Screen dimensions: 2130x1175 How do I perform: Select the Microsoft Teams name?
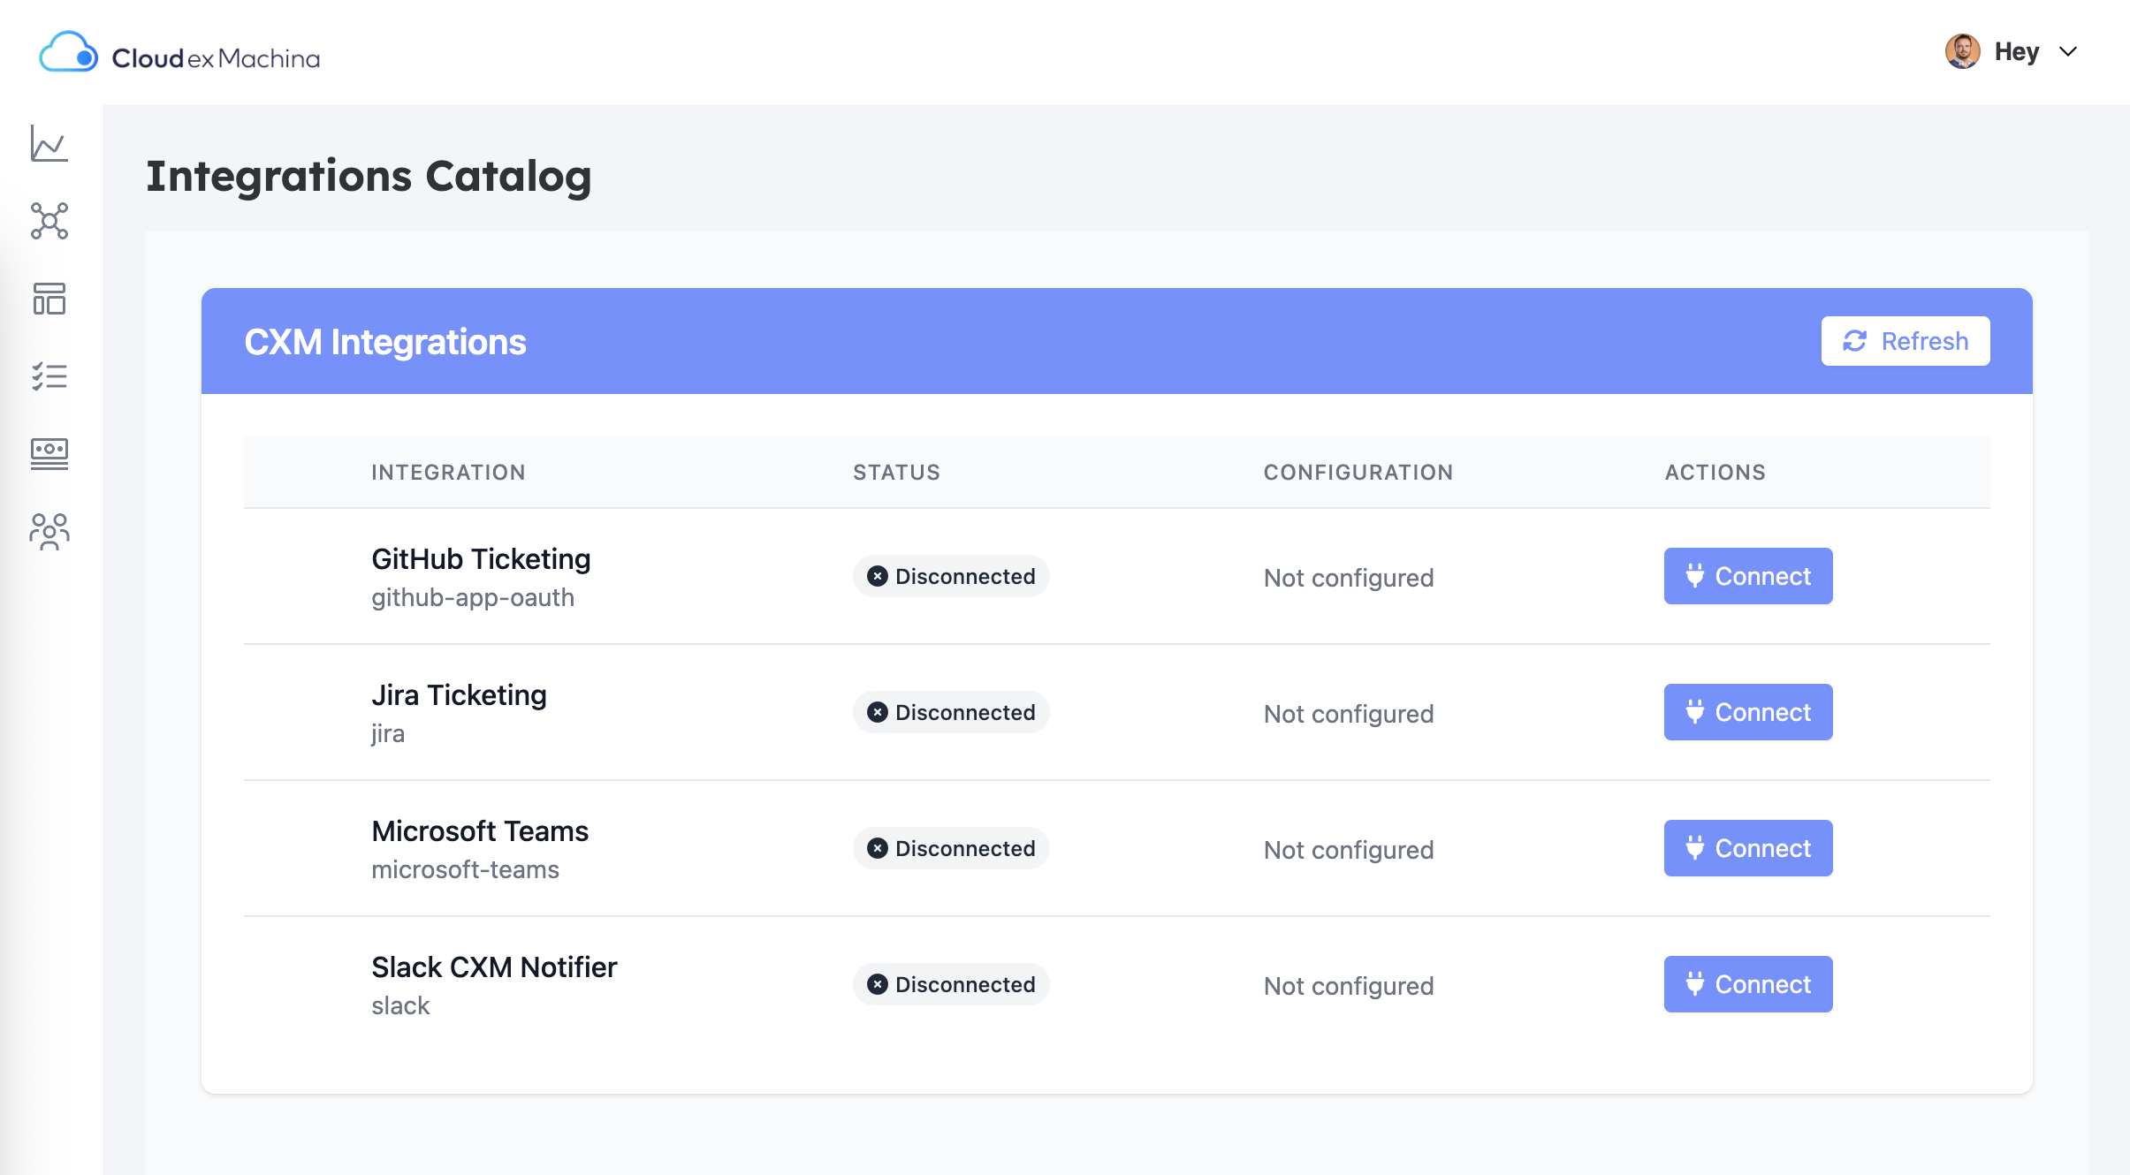(480, 831)
